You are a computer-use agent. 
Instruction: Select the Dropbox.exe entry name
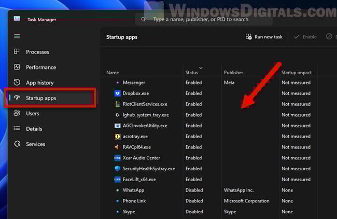click(x=136, y=93)
